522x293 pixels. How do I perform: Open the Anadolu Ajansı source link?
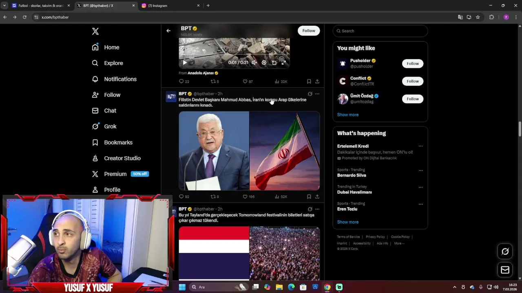203,73
